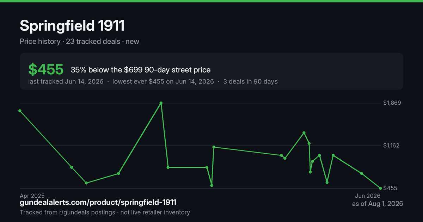The height and width of the screenshot is (222, 423).
Task: Click the final $455 data point in Jun 2026
Action: tap(380, 188)
